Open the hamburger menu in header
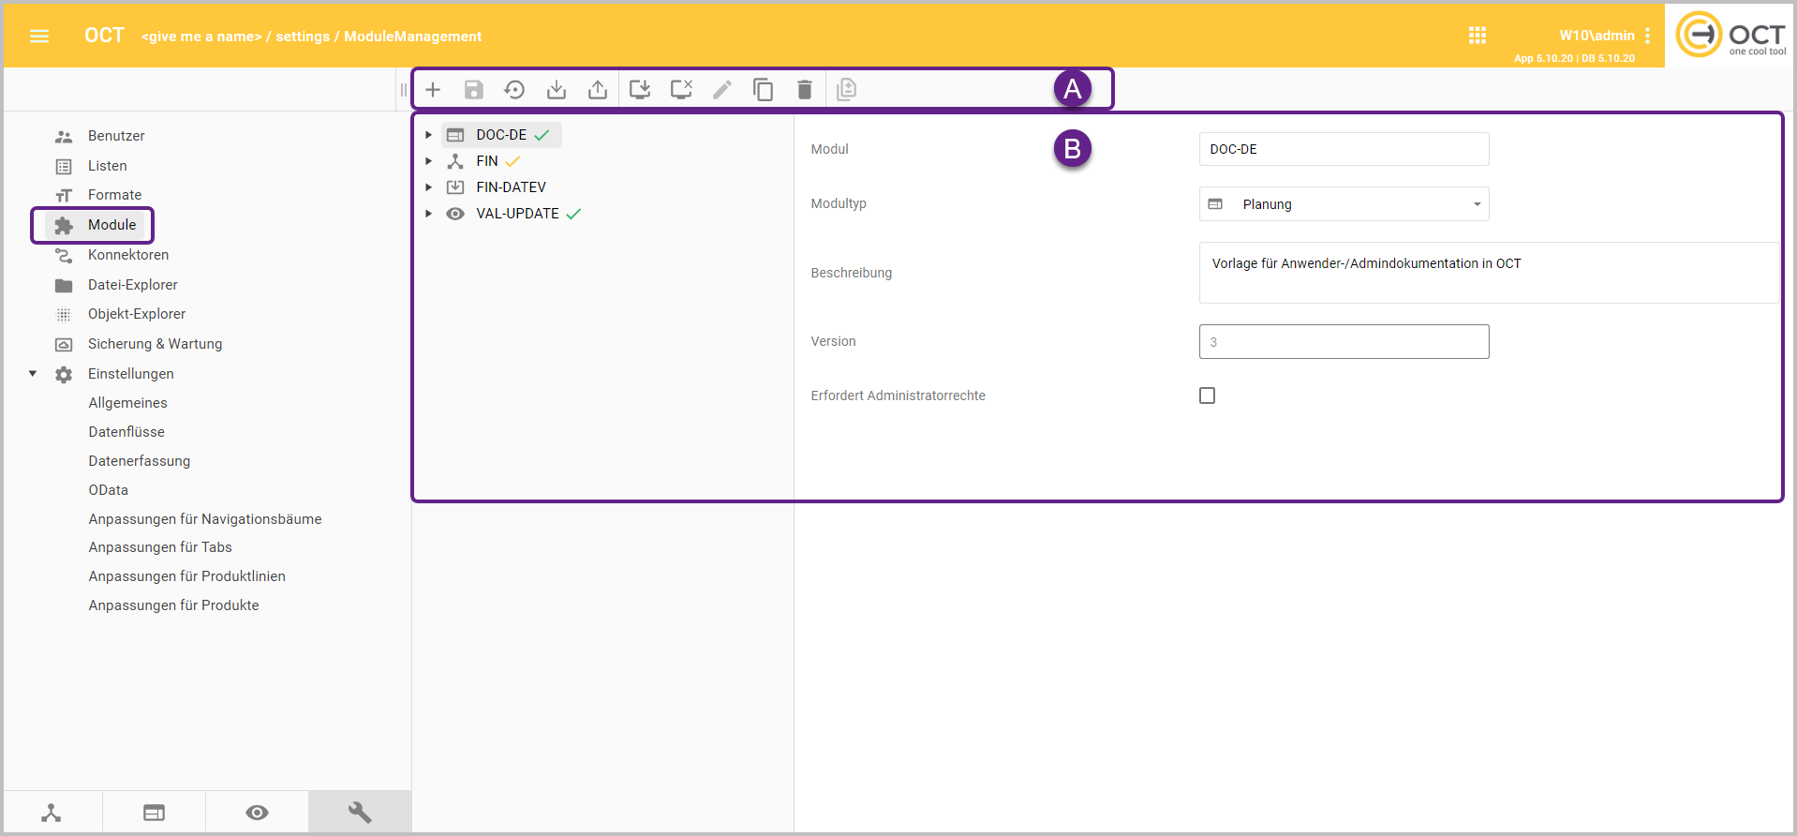Screen dimensions: 1797x836 click(39, 36)
